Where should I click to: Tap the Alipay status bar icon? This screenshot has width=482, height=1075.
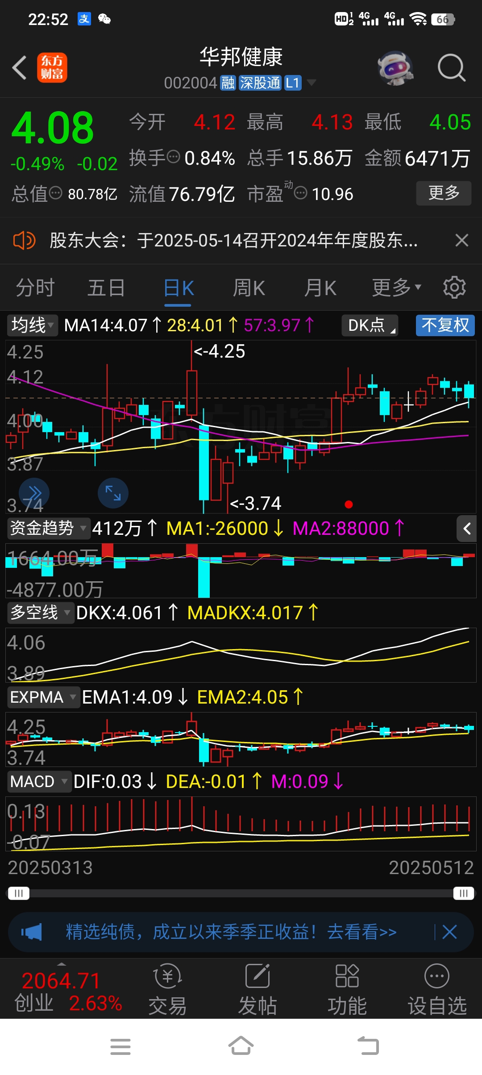click(84, 19)
